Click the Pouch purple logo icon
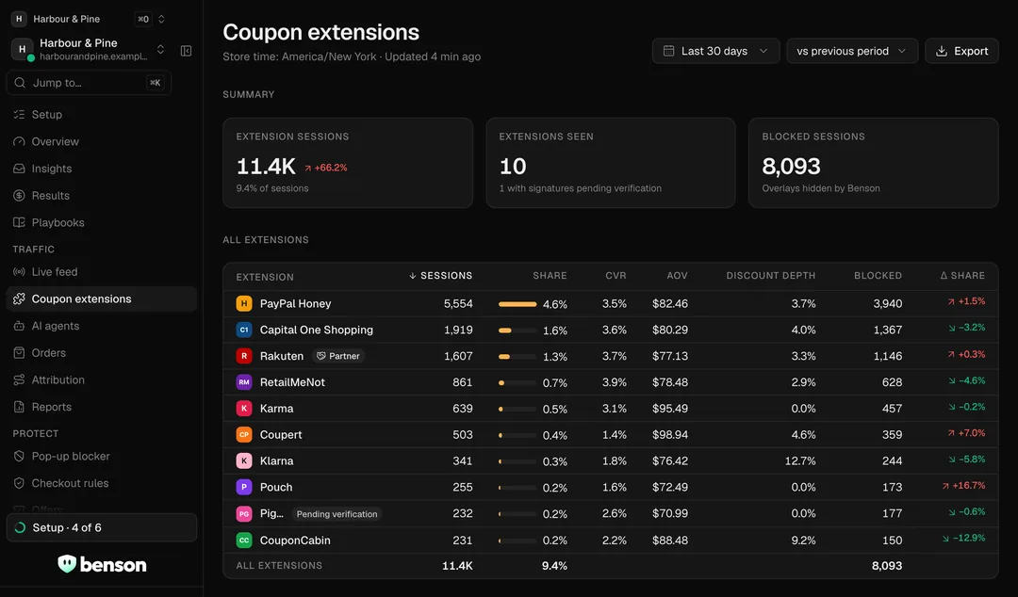The image size is (1018, 597). [x=244, y=487]
